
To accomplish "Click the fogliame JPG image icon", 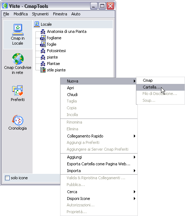I will pyautogui.click(x=43, y=38).
